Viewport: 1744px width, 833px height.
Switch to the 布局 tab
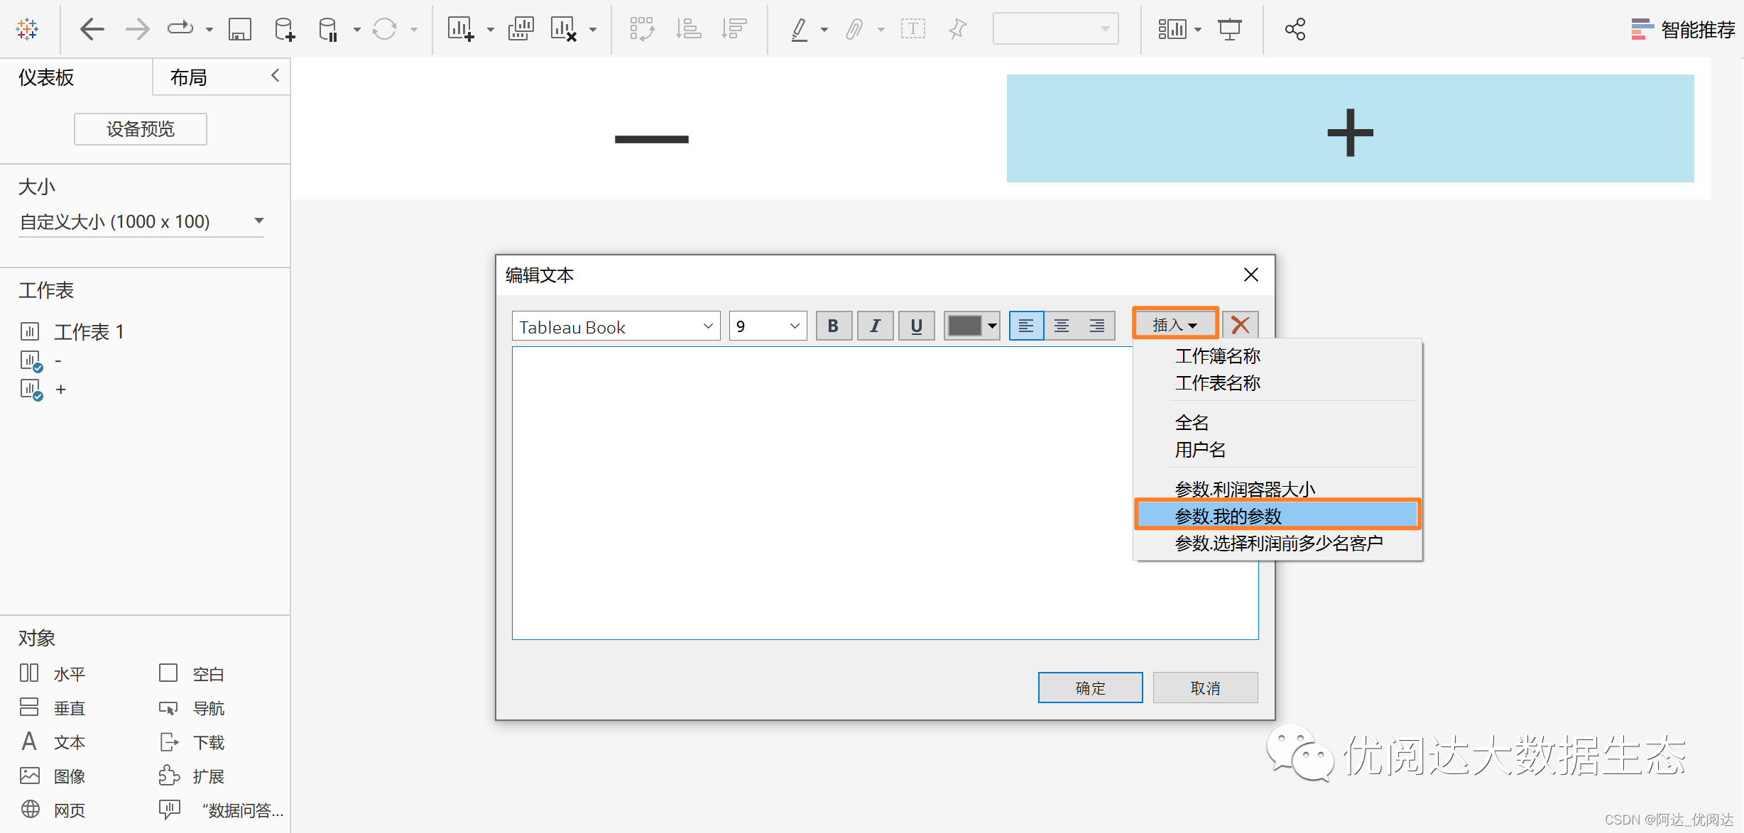click(188, 77)
